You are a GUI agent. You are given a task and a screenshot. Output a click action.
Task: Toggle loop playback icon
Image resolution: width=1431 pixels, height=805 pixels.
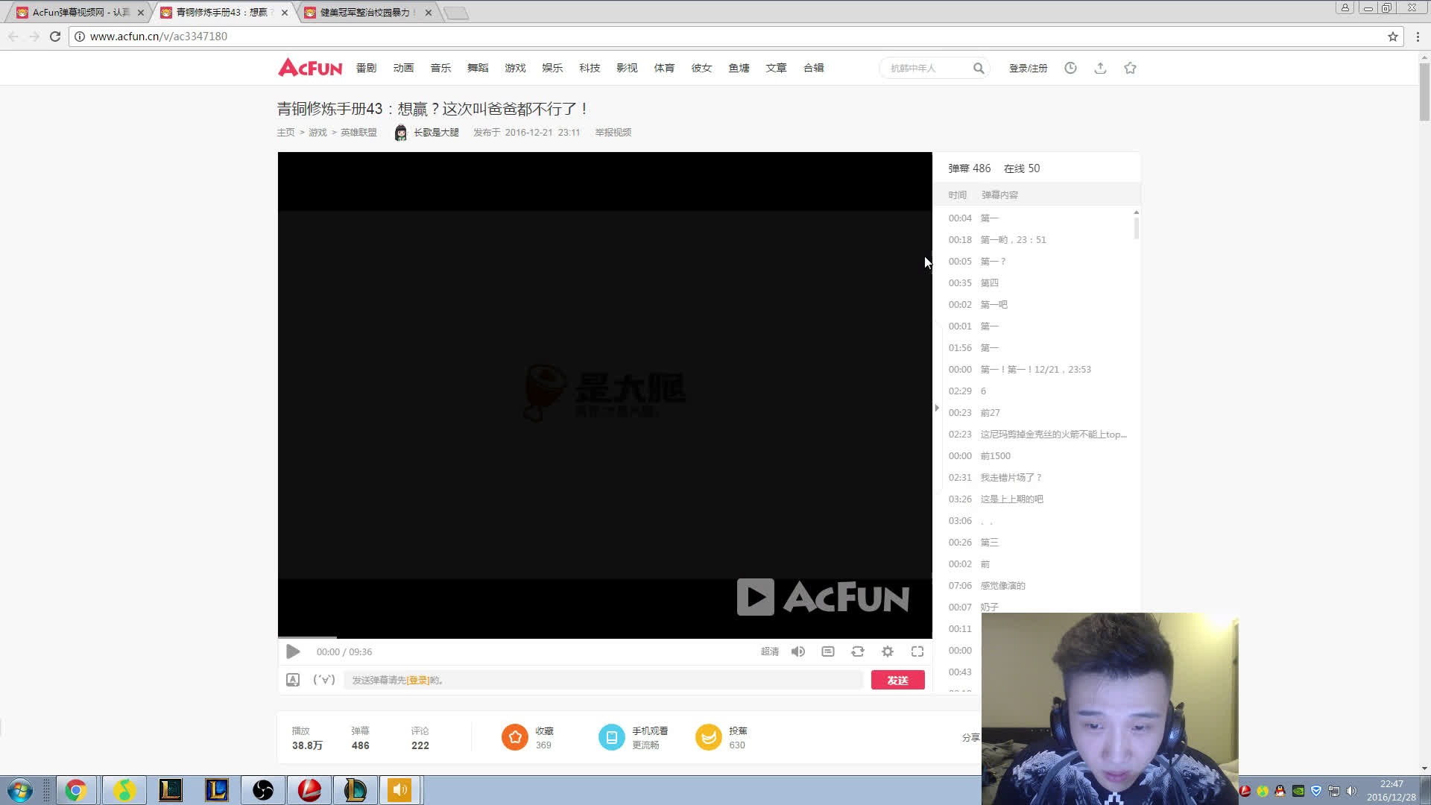[858, 651]
